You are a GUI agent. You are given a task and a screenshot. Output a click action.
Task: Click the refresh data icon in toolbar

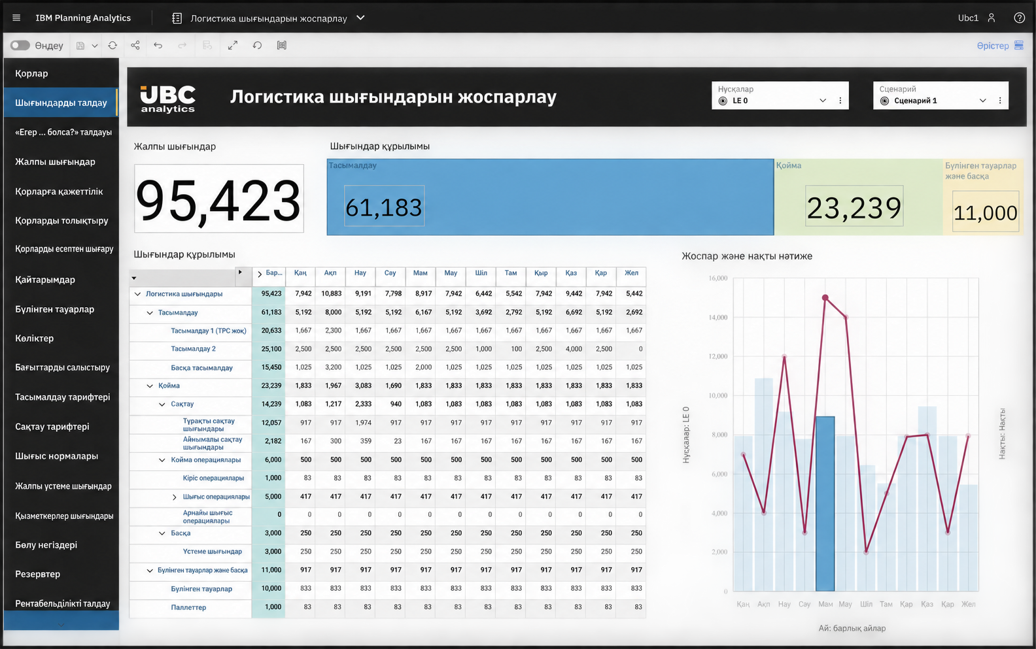tap(112, 45)
